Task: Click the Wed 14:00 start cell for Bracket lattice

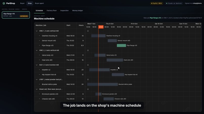Action: click(70, 84)
